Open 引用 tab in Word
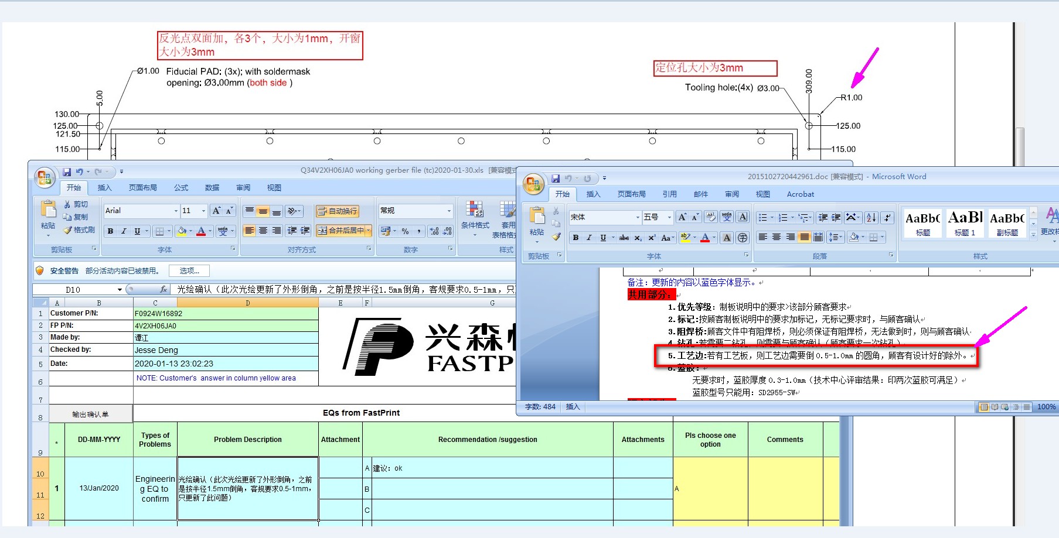The width and height of the screenshot is (1059, 538). pos(670,194)
